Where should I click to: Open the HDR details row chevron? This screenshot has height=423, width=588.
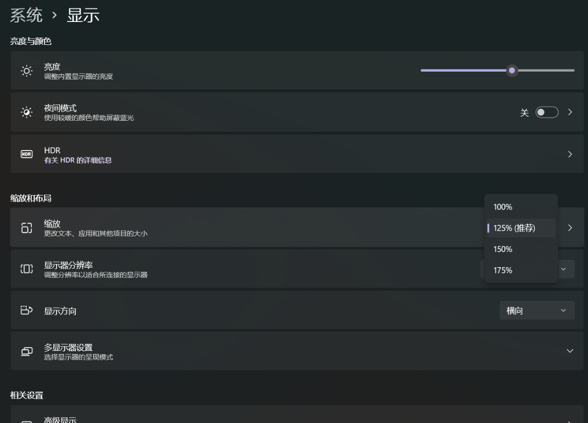570,154
